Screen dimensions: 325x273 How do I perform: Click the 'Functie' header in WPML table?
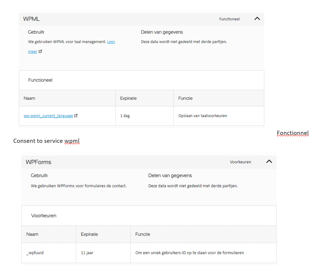(219, 98)
